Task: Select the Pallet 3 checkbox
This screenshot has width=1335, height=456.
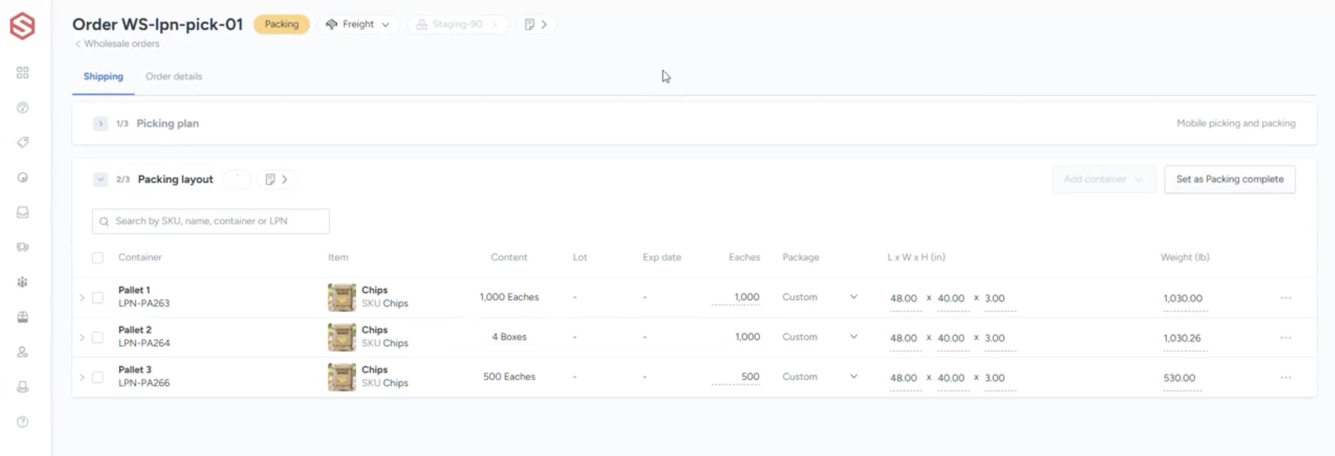Action: 97,377
